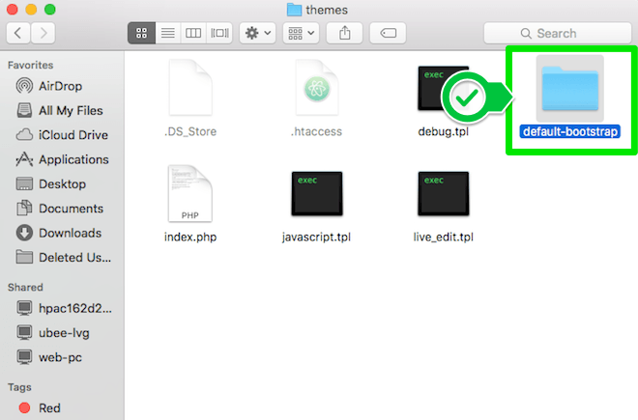Screen dimensions: 638x420
Task: Click the index.php file name
Action: click(190, 238)
